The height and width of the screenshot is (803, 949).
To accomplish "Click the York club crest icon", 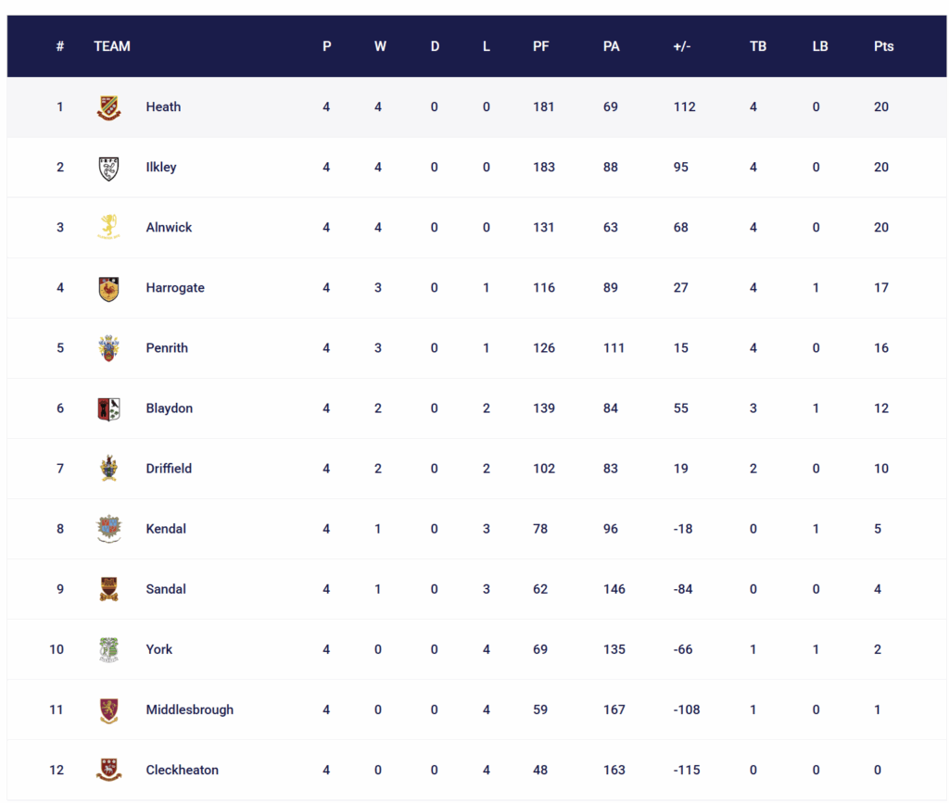I will [108, 649].
